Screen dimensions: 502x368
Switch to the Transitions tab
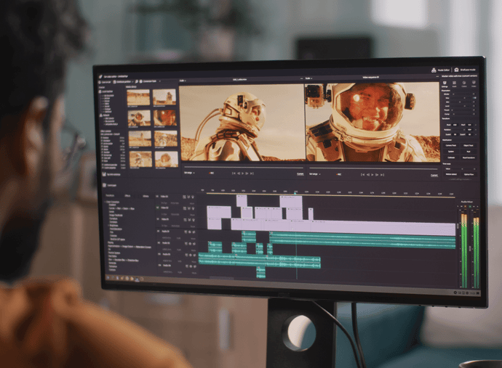click(110, 195)
